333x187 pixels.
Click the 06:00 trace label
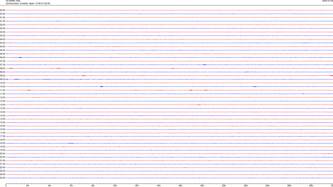pyautogui.click(x=2, y=54)
